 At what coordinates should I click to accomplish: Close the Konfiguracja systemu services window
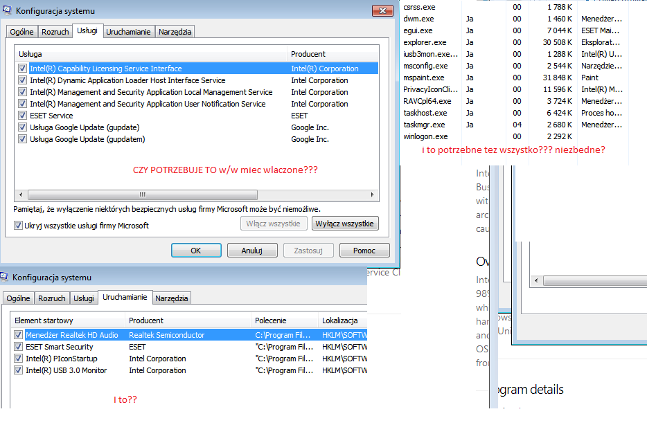tap(382, 10)
